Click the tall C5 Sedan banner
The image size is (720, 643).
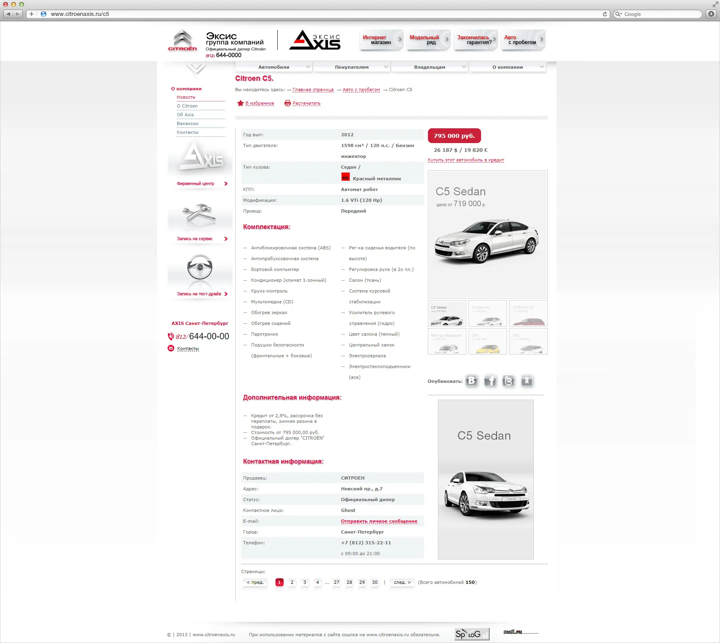486,480
